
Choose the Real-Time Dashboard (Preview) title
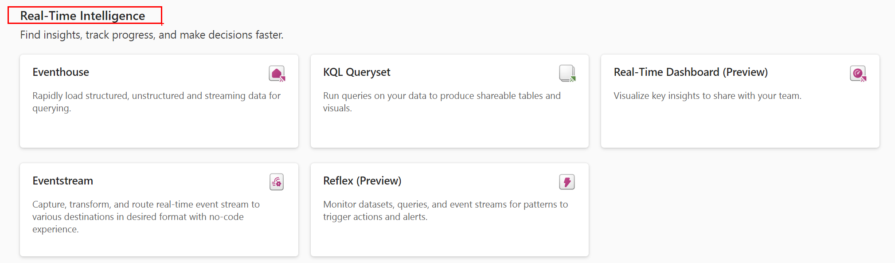pos(690,72)
